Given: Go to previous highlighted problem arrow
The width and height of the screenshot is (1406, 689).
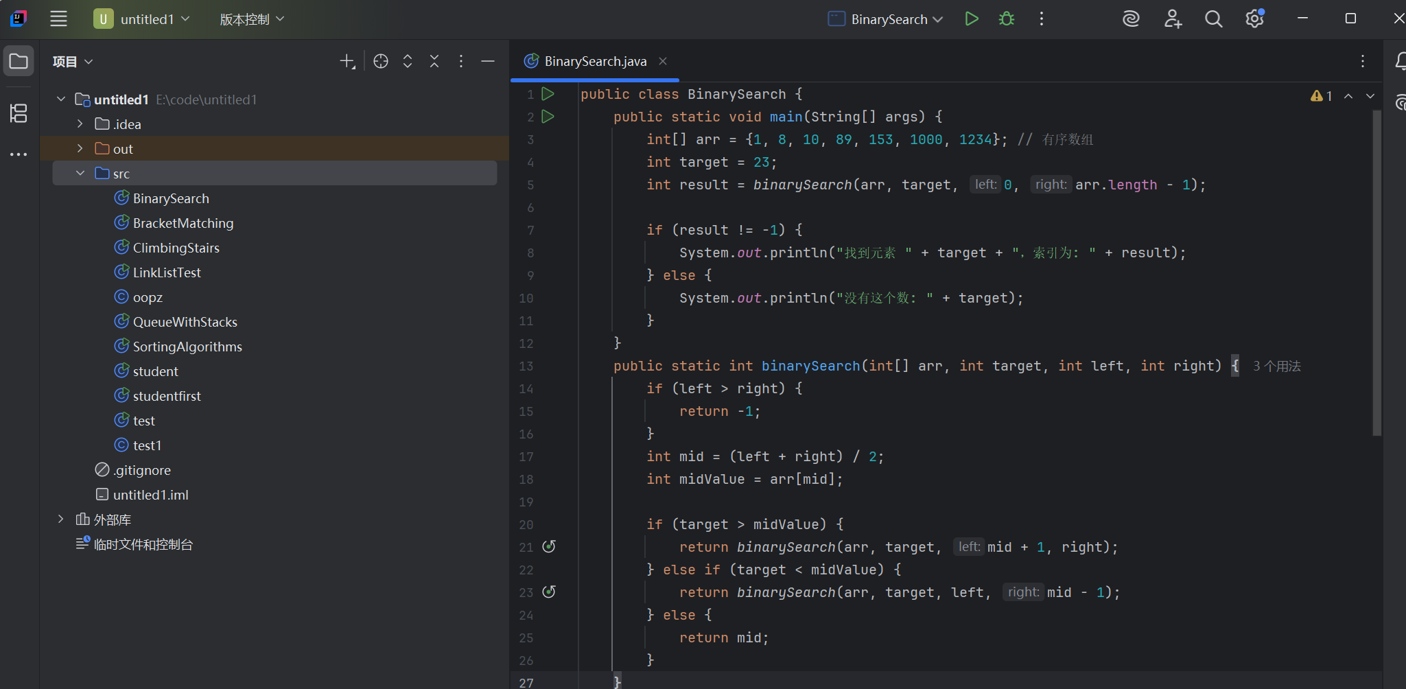Looking at the screenshot, I should 1348,96.
